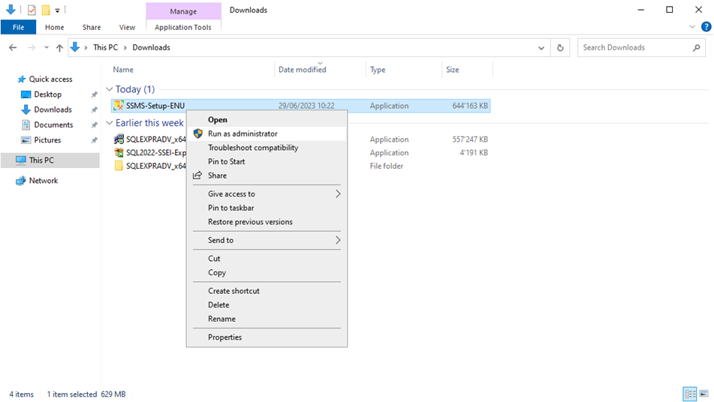Choose Properties in the context menu
This screenshot has height=402, width=714.
coord(267,337)
